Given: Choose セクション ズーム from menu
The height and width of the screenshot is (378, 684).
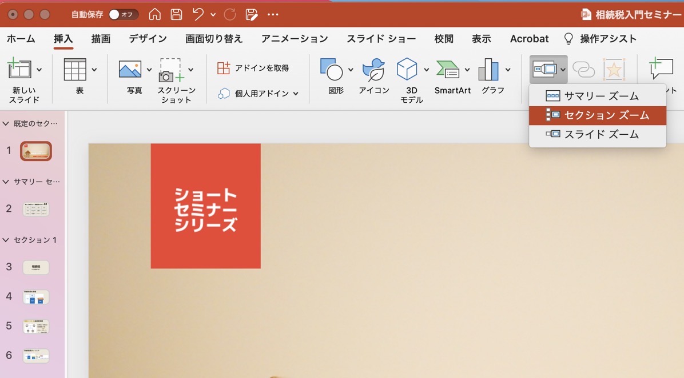Looking at the screenshot, I should click(x=597, y=115).
